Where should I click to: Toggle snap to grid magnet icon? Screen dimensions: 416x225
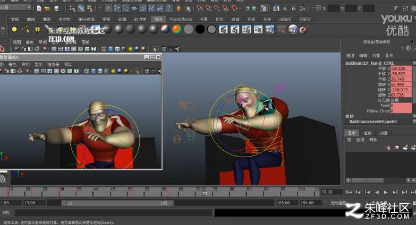pos(200,8)
